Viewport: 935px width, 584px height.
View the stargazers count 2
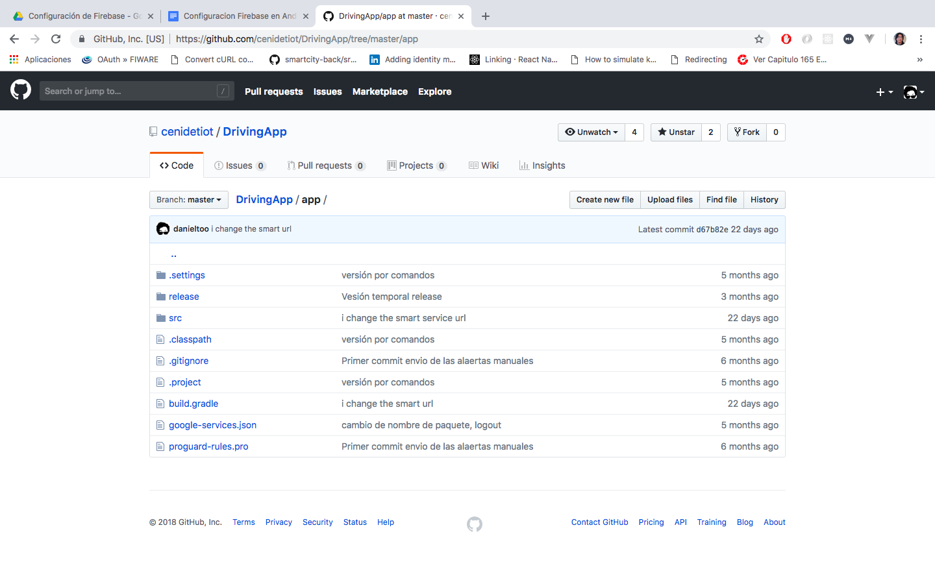coord(711,132)
